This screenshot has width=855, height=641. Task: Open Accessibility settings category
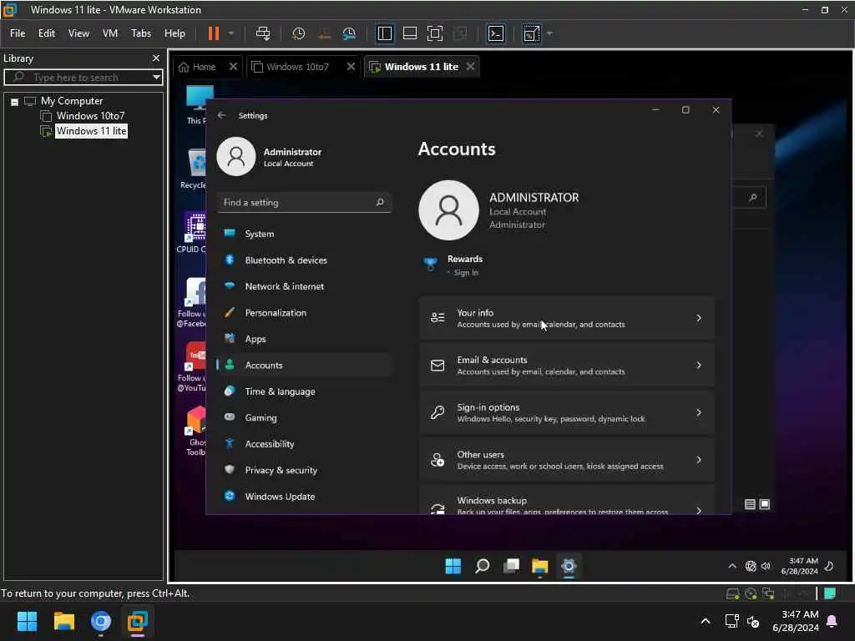click(x=304, y=444)
